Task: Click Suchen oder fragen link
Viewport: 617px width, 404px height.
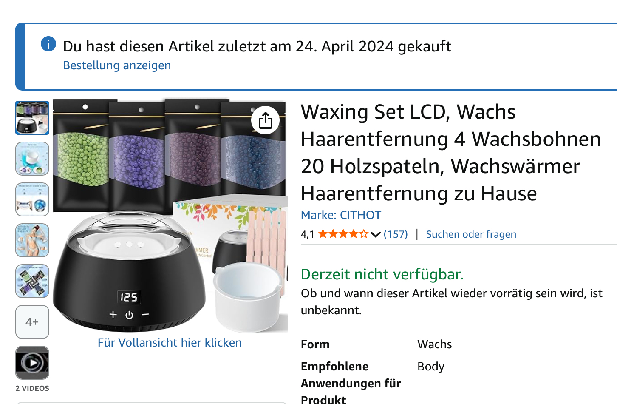Action: [x=471, y=234]
